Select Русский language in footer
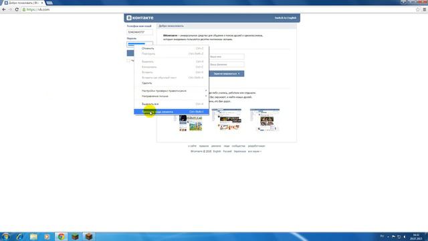 pyautogui.click(x=227, y=151)
